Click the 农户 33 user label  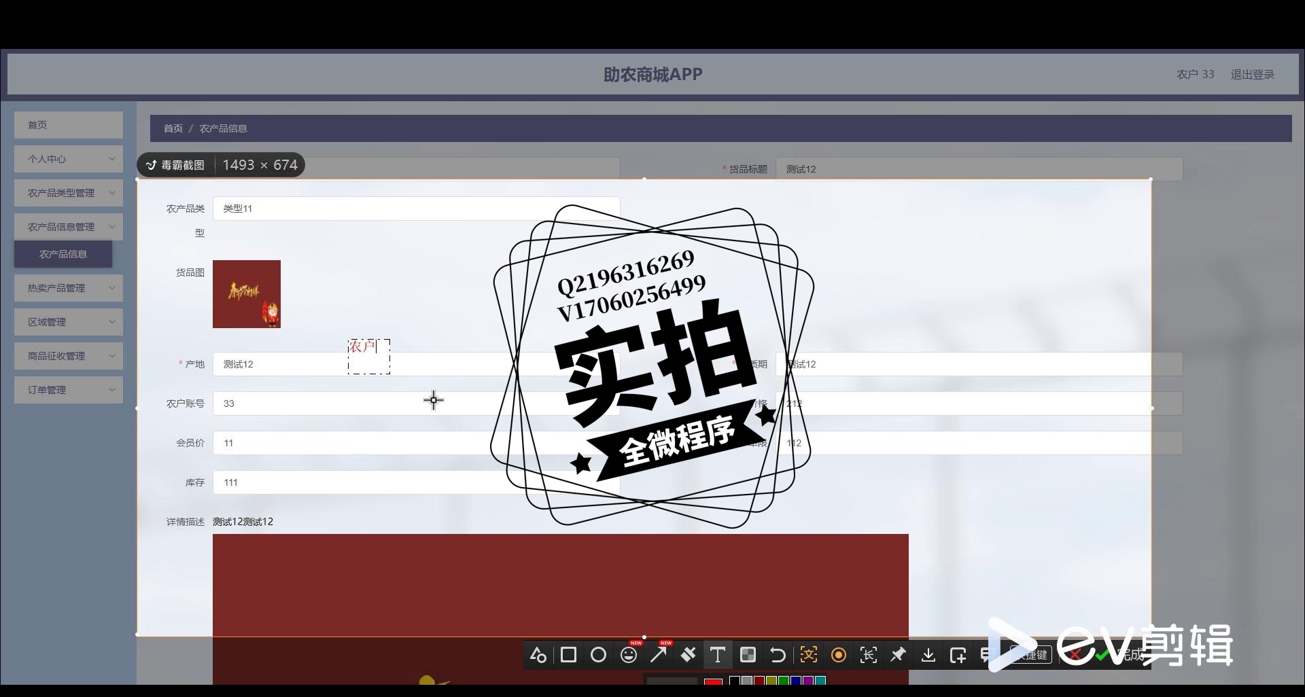point(1195,74)
